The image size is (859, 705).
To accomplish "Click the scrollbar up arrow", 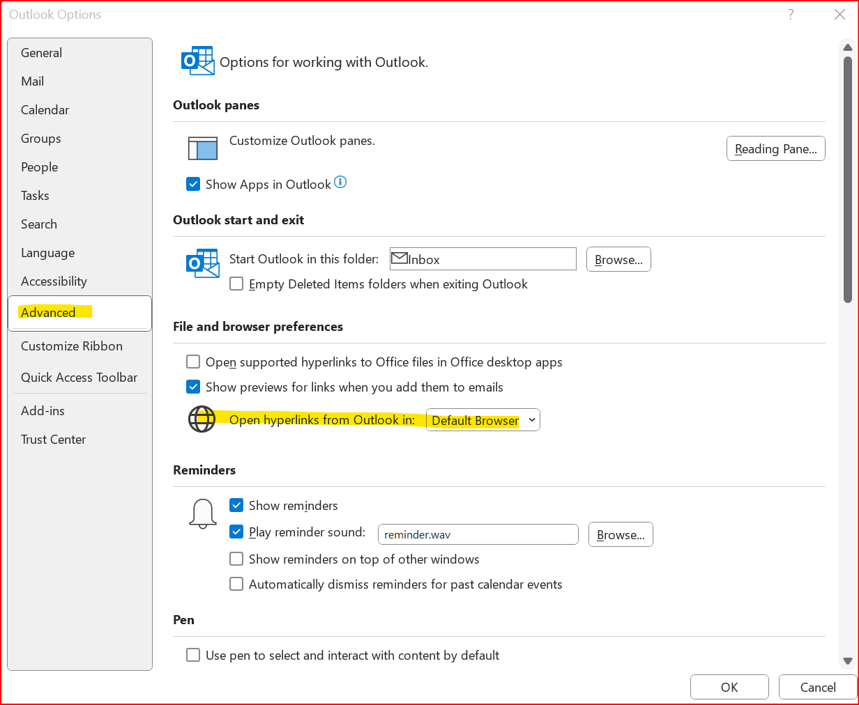I will click(x=848, y=47).
